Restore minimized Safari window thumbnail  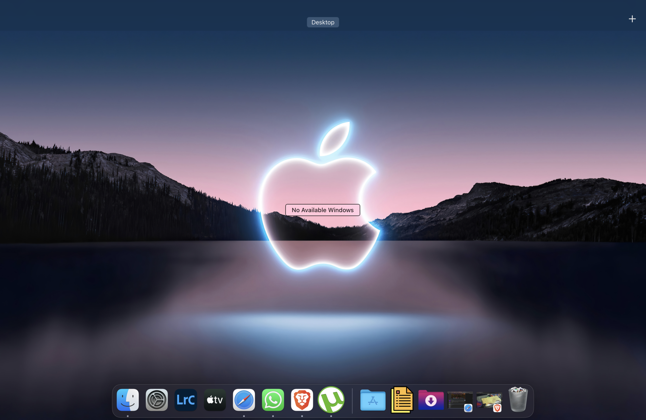point(460,400)
